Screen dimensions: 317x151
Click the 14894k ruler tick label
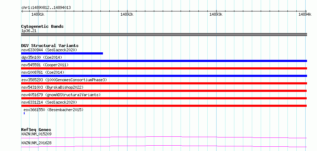305,14
